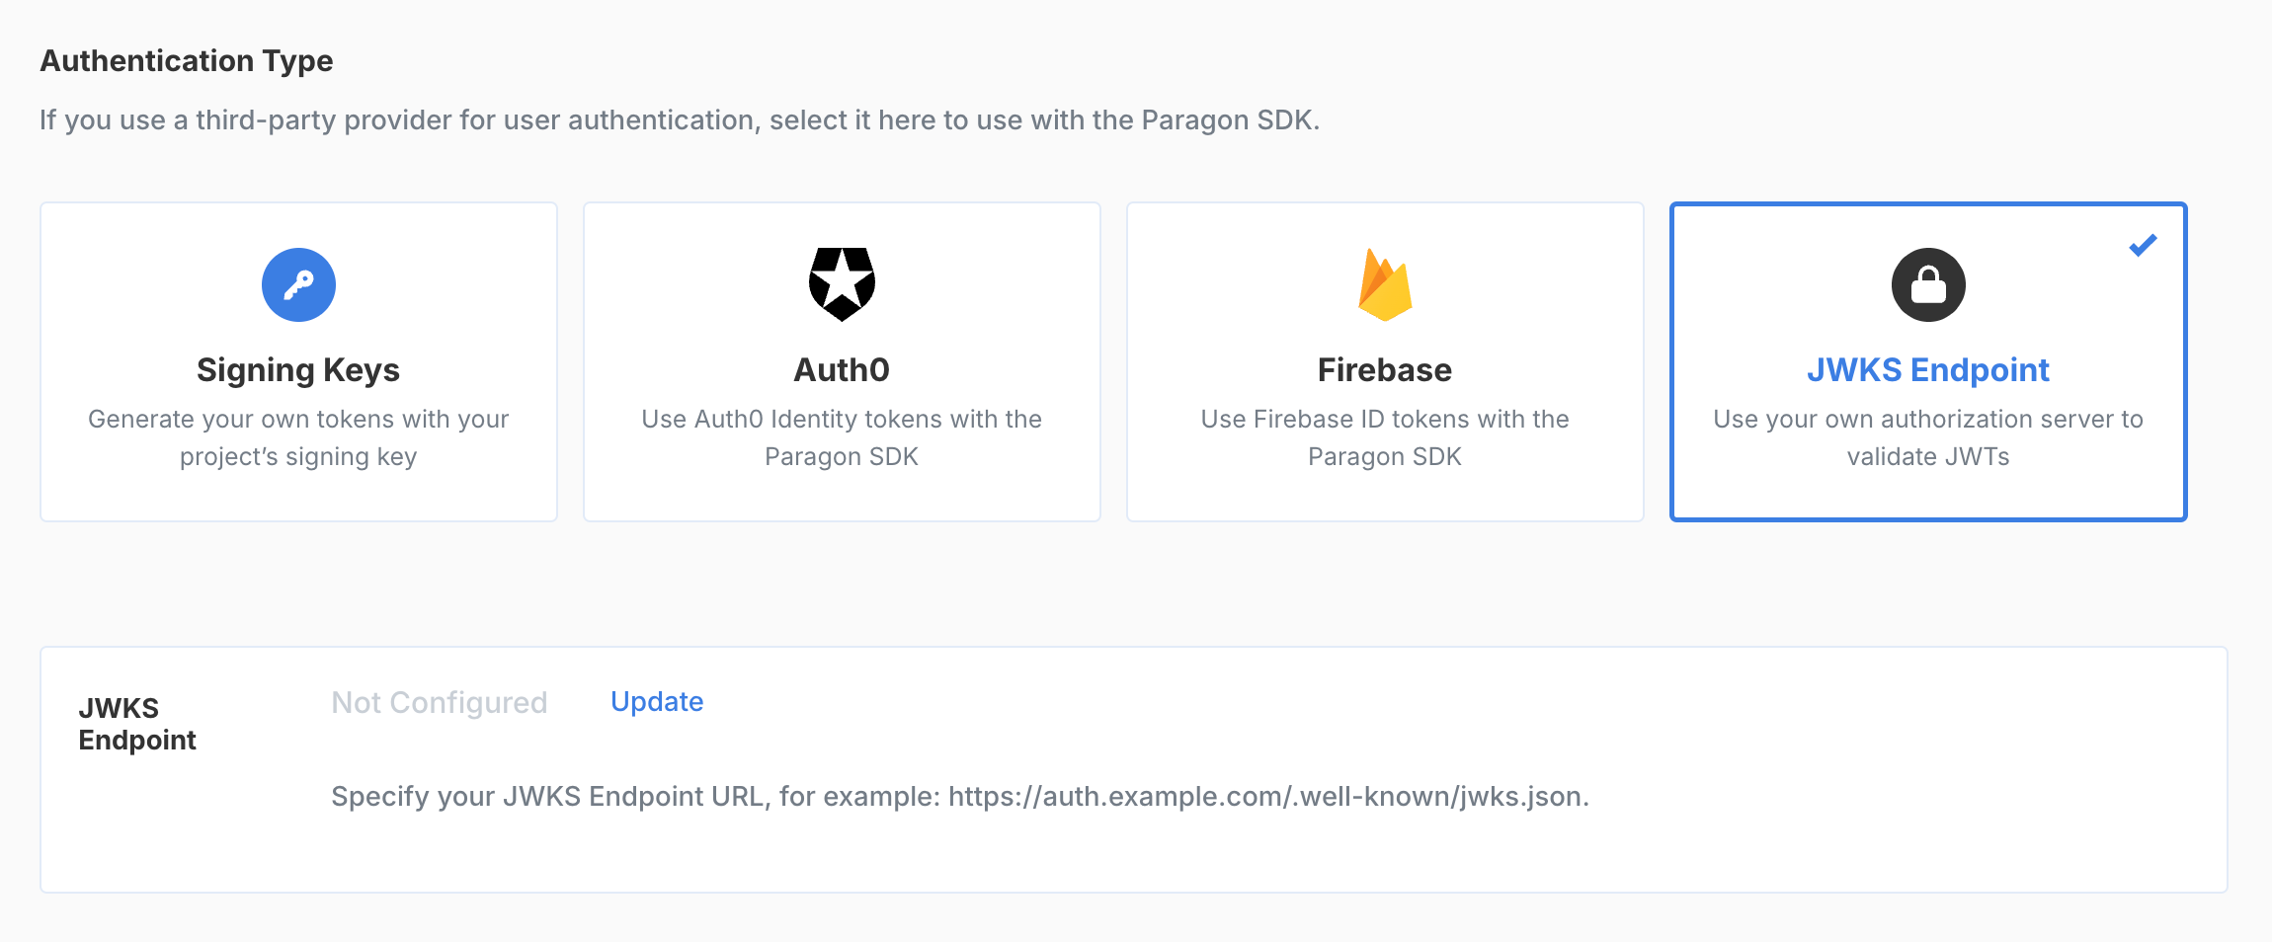The image size is (2272, 942).
Task: Choose the Auth0 authentication title
Action: (842, 370)
